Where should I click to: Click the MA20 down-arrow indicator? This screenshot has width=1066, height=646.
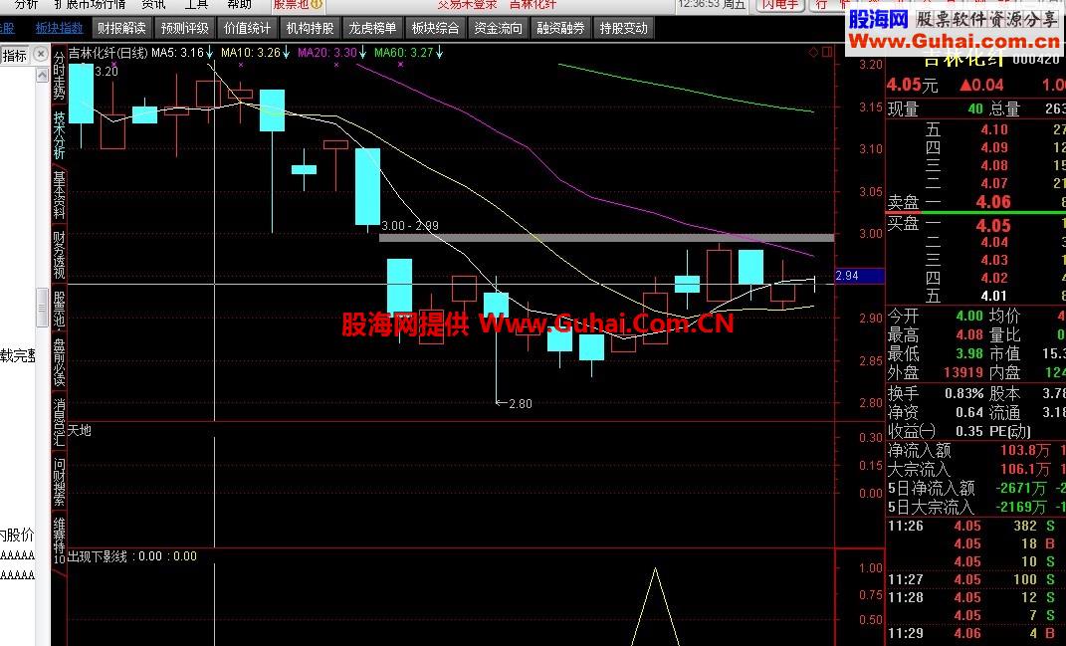363,53
